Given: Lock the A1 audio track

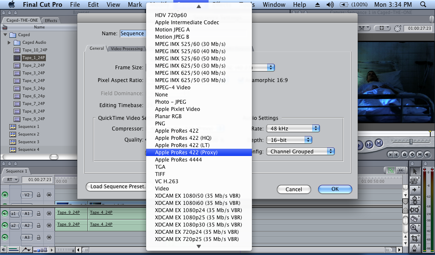Looking at the screenshot, I should click(x=39, y=214).
